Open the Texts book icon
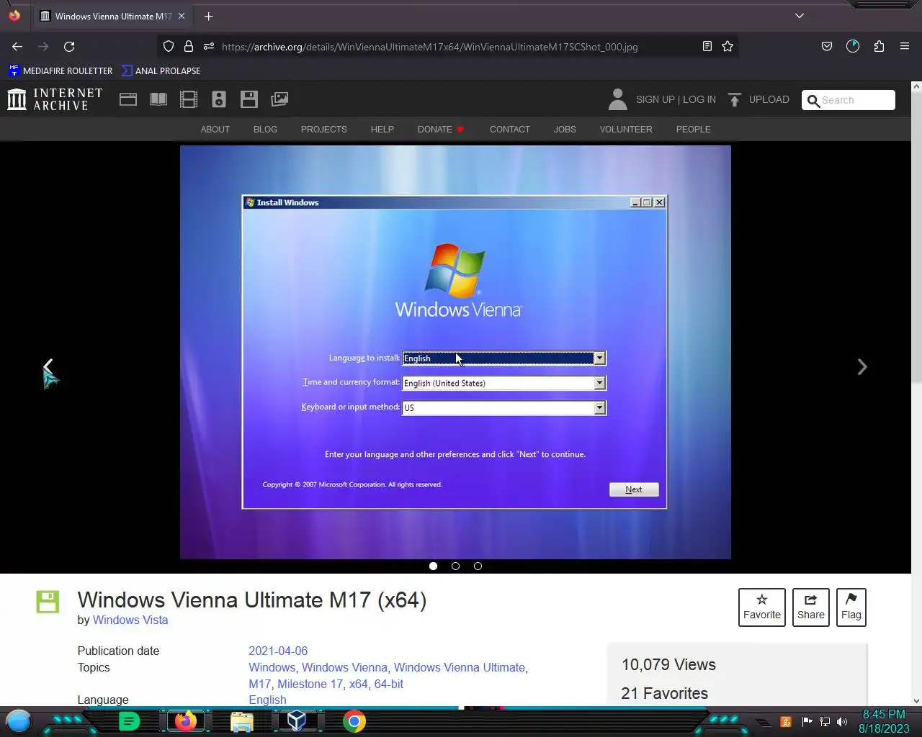This screenshot has width=922, height=737. click(x=158, y=99)
